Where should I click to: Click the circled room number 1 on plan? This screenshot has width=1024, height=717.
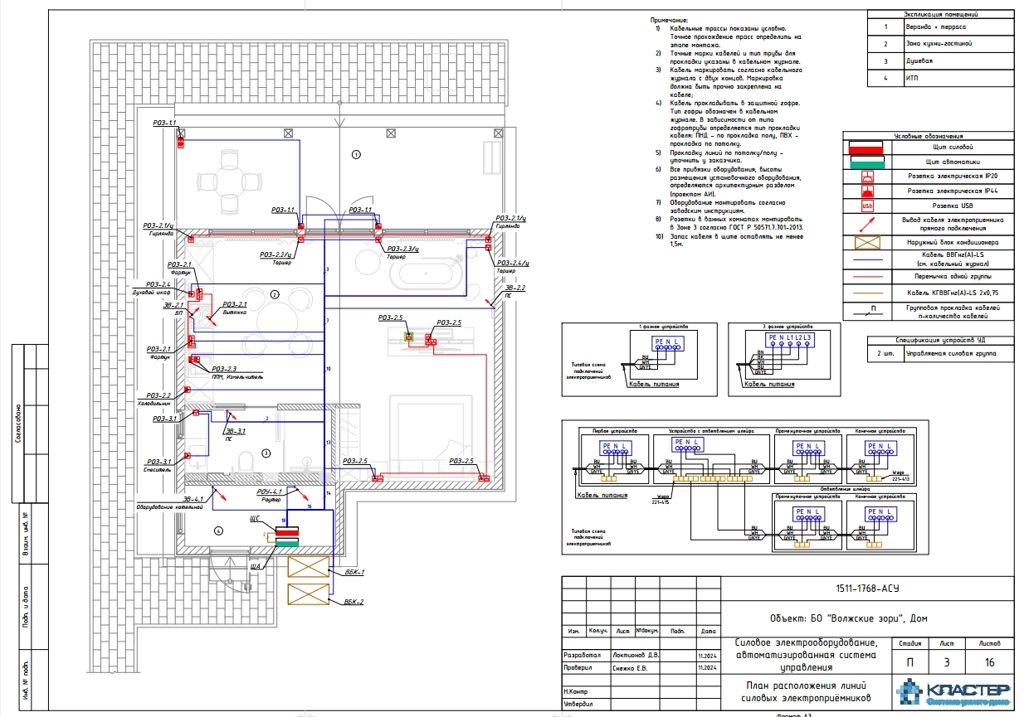[356, 154]
